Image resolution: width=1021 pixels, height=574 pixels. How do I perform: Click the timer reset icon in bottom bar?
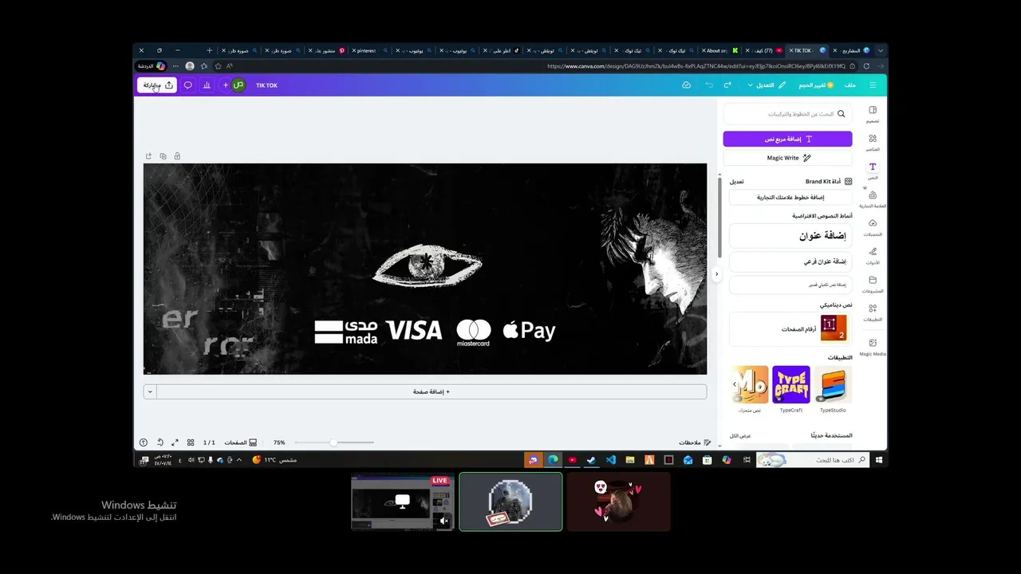coord(160,442)
